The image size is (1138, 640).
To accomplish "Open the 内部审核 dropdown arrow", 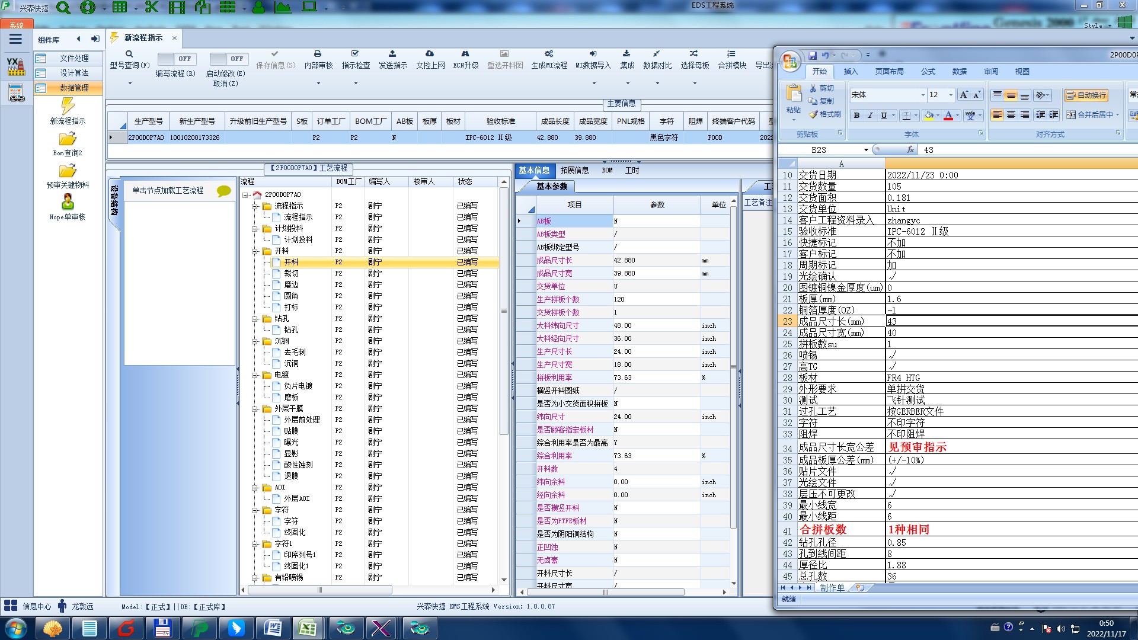I will [318, 83].
